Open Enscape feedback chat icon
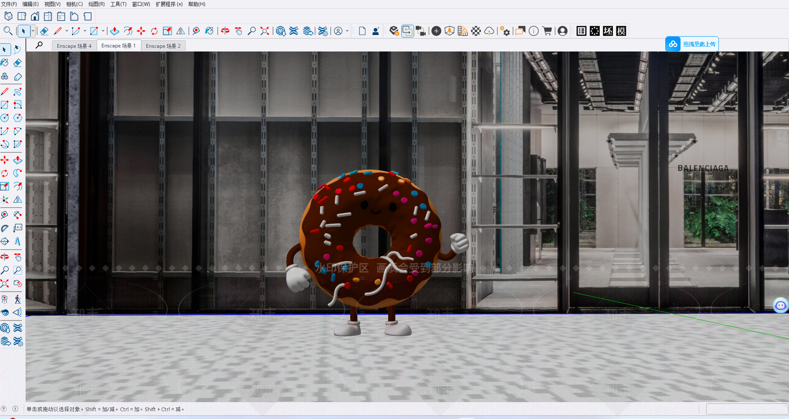 point(520,31)
